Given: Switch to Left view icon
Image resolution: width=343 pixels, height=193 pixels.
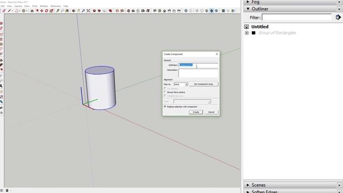Looking at the screenshot, I should 179,11.
